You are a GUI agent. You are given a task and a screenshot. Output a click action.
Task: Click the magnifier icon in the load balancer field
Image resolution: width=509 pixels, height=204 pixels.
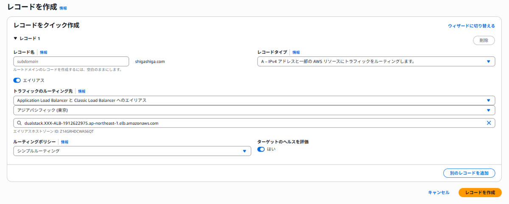[19, 123]
